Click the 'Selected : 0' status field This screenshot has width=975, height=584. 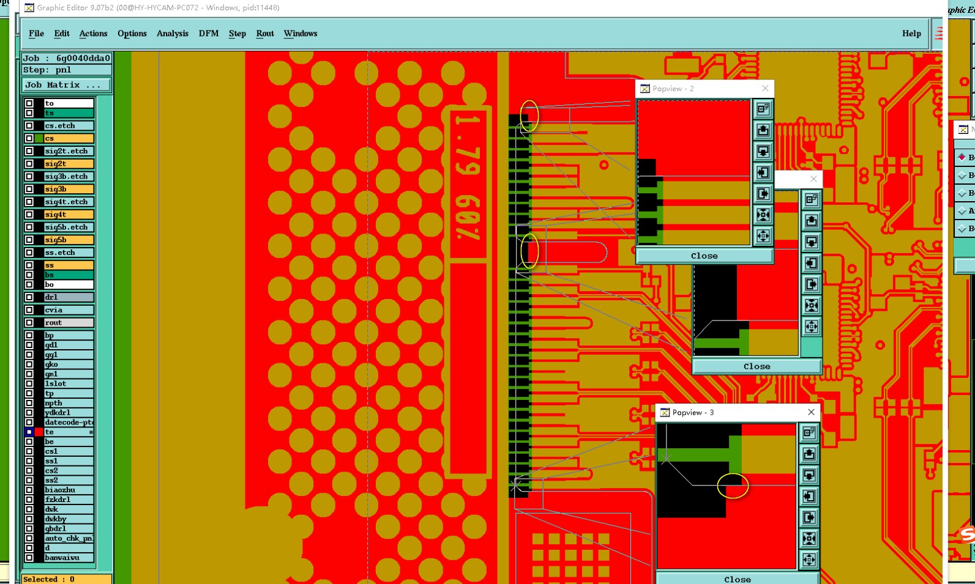[x=66, y=578]
